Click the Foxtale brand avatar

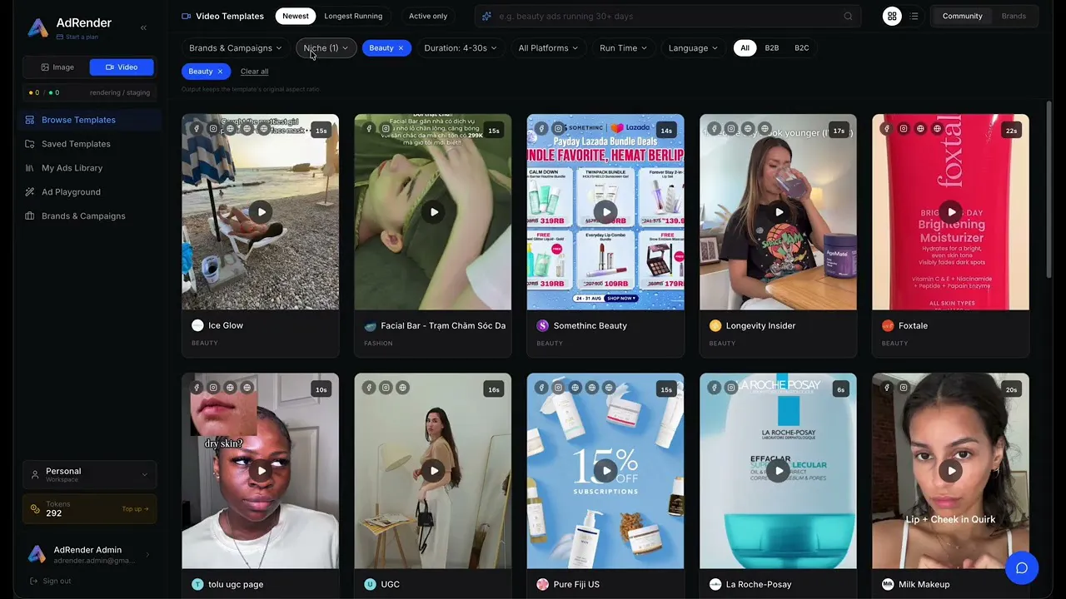tap(887, 325)
